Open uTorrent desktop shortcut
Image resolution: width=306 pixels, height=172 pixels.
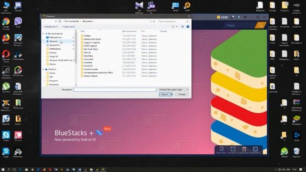click(x=6, y=87)
